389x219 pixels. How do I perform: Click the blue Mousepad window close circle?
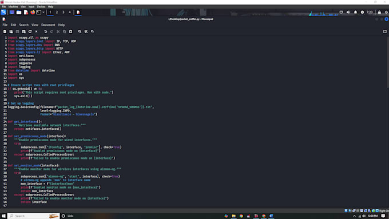[386, 19]
